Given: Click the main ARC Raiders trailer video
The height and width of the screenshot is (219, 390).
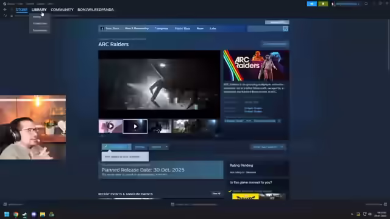Looking at the screenshot, I should click(x=159, y=85).
